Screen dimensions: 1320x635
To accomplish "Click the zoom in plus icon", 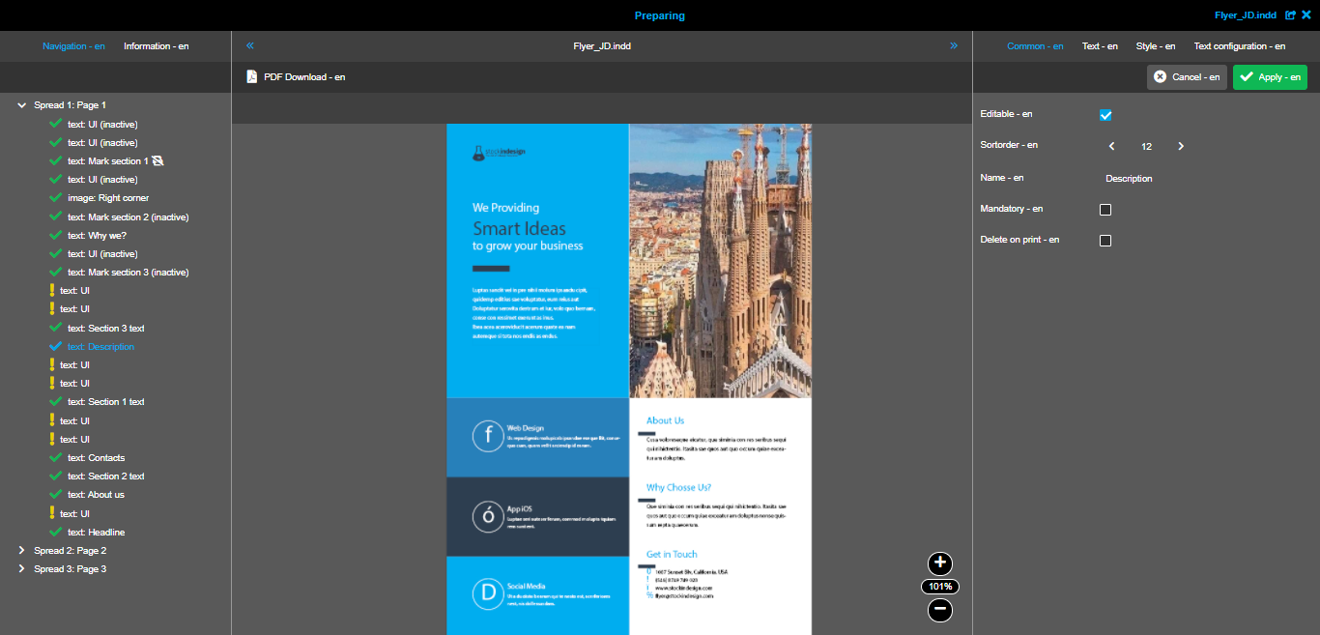I will (x=940, y=563).
